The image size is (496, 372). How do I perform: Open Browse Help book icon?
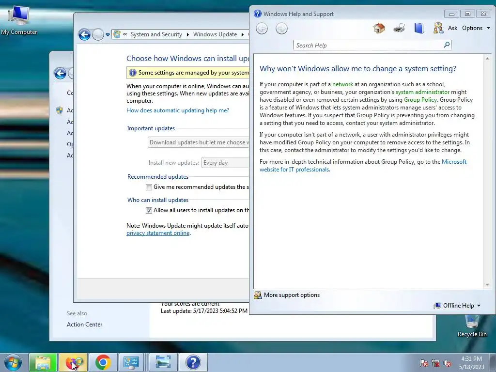click(419, 28)
